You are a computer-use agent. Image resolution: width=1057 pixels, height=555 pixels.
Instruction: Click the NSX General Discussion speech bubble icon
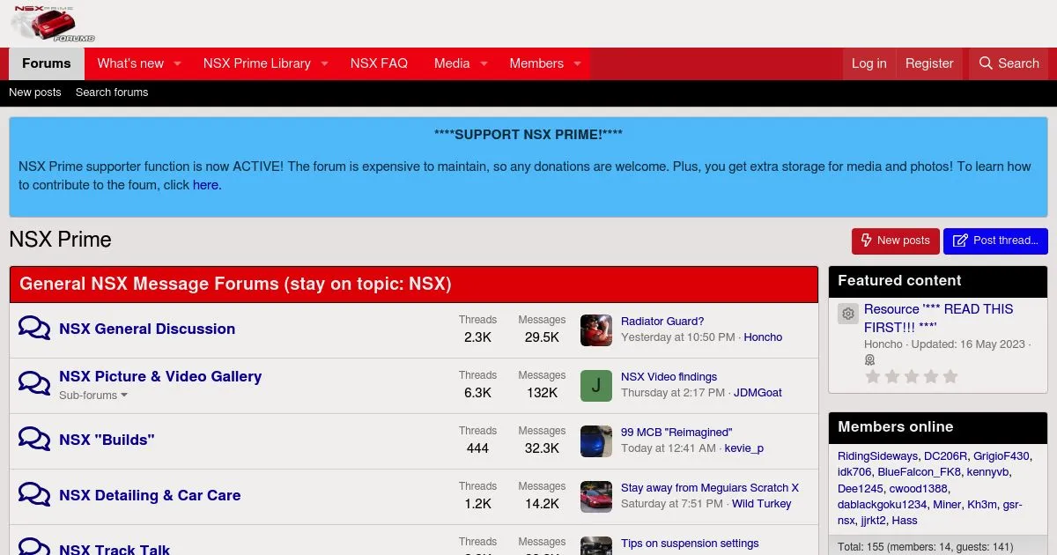coord(34,329)
